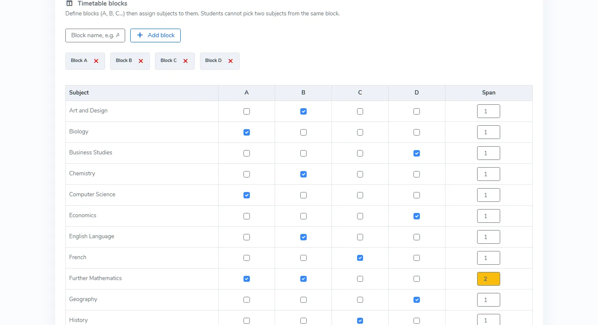Click the Block D chip label
598x325 pixels.
point(214,61)
